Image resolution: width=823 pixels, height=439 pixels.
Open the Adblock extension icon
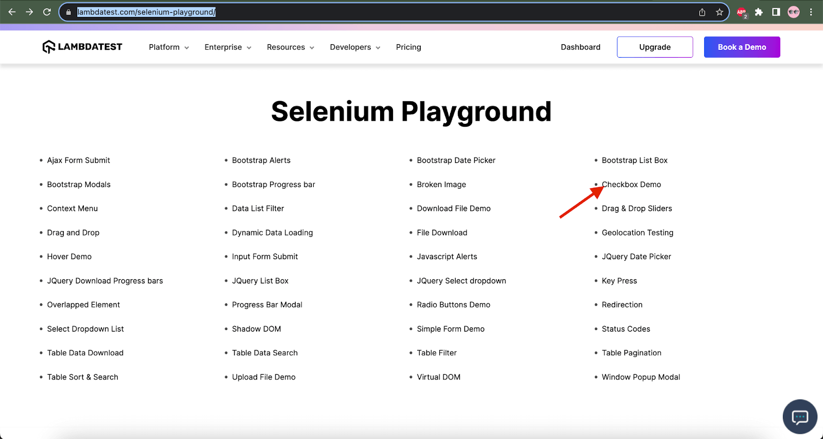coord(742,12)
